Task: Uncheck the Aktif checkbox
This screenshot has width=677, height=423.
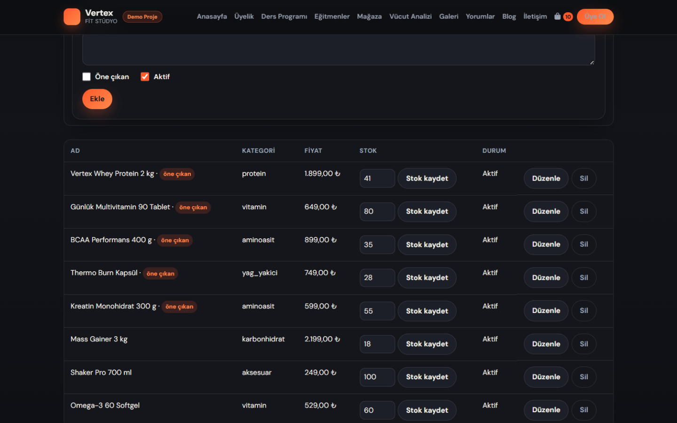Action: pyautogui.click(x=145, y=77)
